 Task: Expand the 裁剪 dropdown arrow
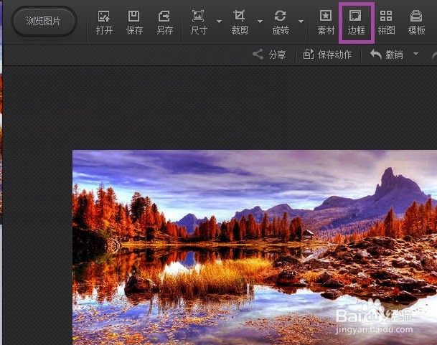[260, 22]
